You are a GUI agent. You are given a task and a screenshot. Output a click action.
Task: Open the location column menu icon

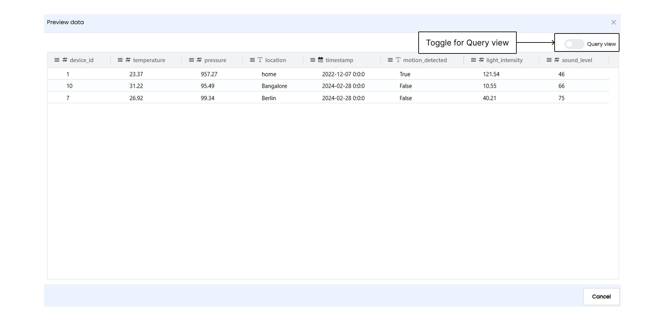(x=252, y=60)
